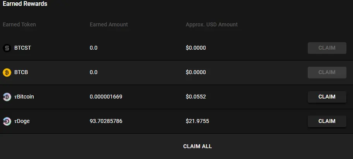The image size is (353, 159).
Task: Click the 0.000001669 τBitcoin amount
Action: pyautogui.click(x=106, y=97)
